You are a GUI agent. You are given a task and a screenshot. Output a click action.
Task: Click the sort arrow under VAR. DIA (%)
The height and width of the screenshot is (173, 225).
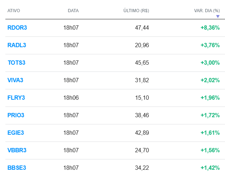(x=217, y=16)
